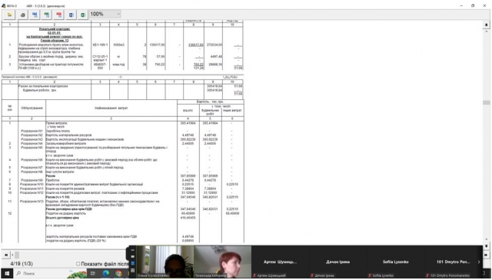
Task: Click the horizontal scrollbar thumb
Action: click(17, 255)
